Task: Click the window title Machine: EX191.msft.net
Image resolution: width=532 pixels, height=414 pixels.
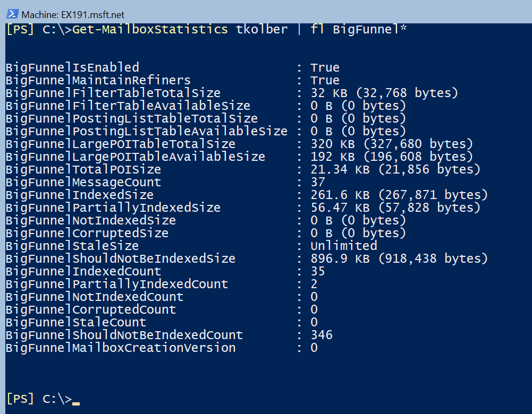Action: click(x=73, y=15)
